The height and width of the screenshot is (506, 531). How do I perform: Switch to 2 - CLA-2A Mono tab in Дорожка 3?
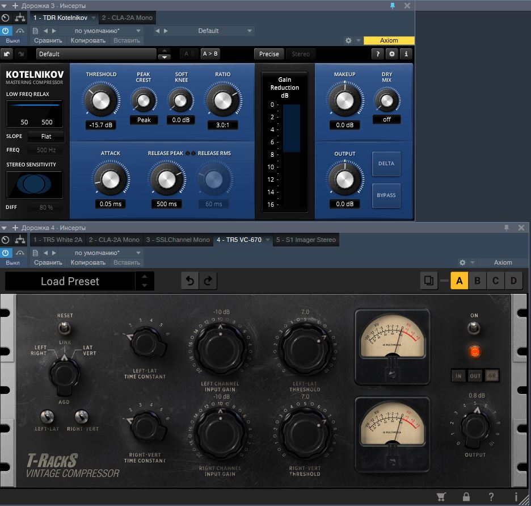127,18
